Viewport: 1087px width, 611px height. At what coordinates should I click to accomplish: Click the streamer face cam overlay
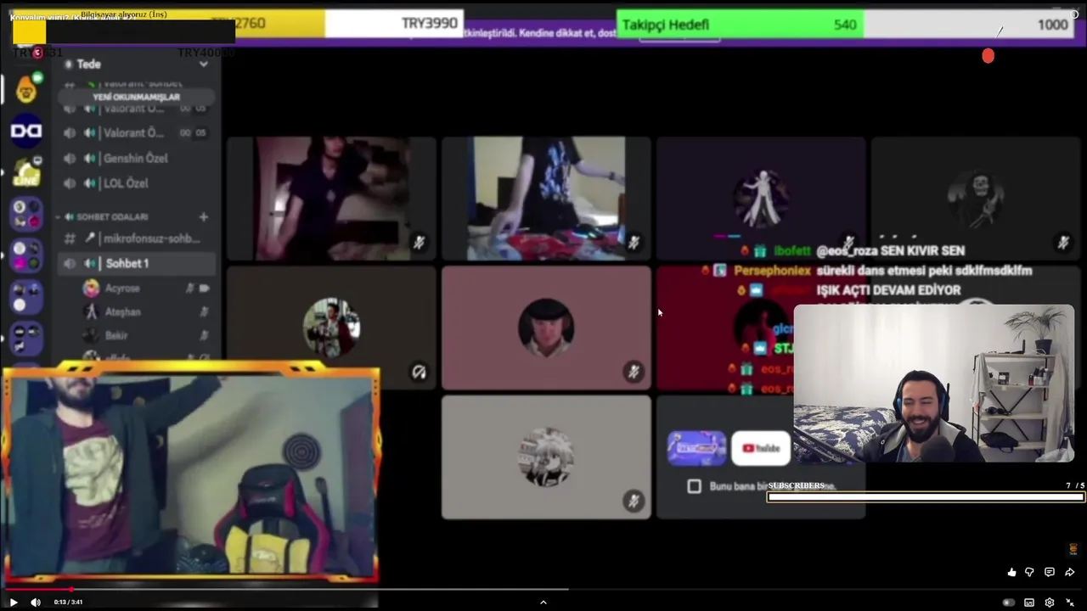coord(934,384)
